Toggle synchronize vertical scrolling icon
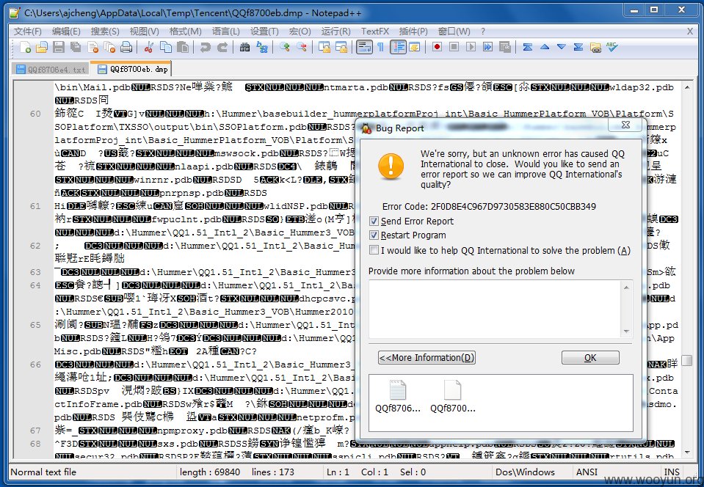The height and width of the screenshot is (487, 704). pos(324,47)
